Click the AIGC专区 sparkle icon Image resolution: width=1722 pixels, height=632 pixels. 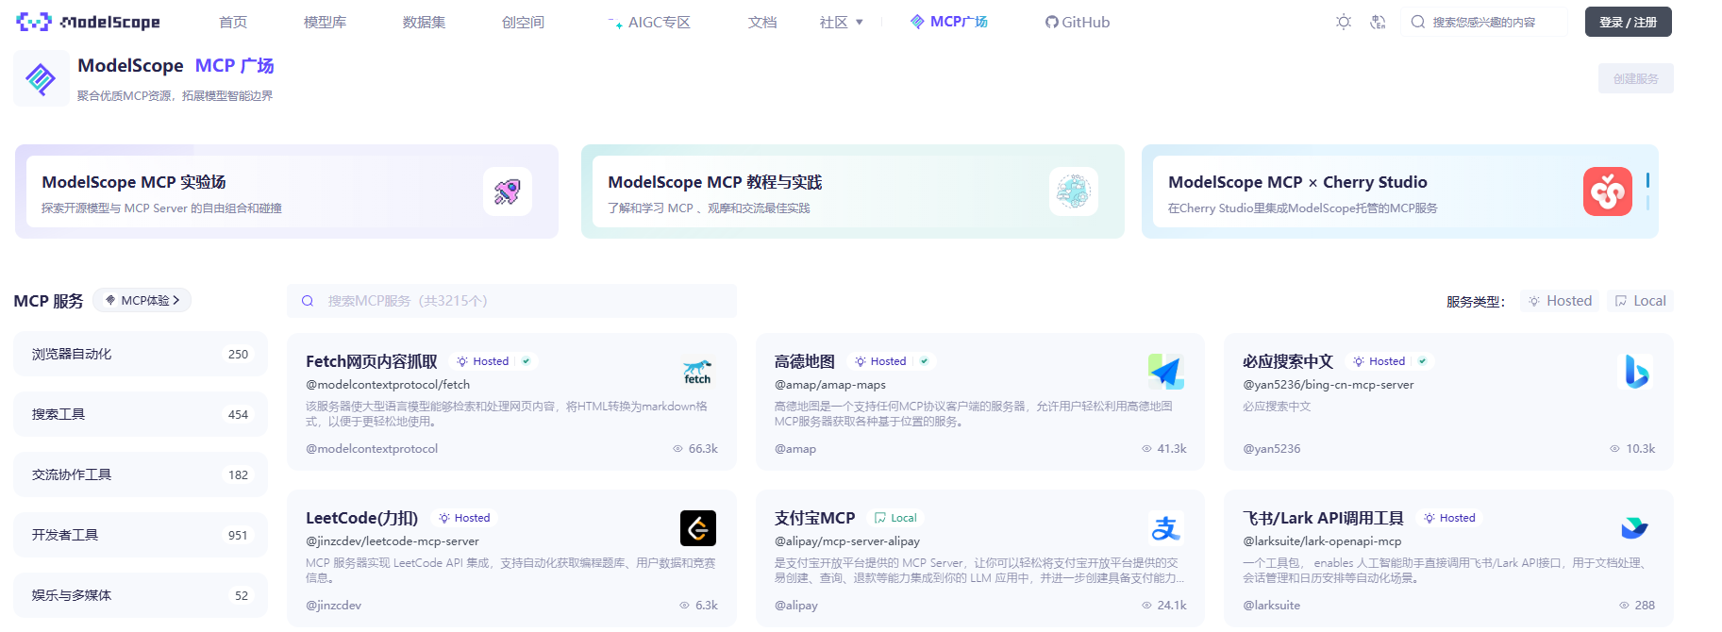614,23
